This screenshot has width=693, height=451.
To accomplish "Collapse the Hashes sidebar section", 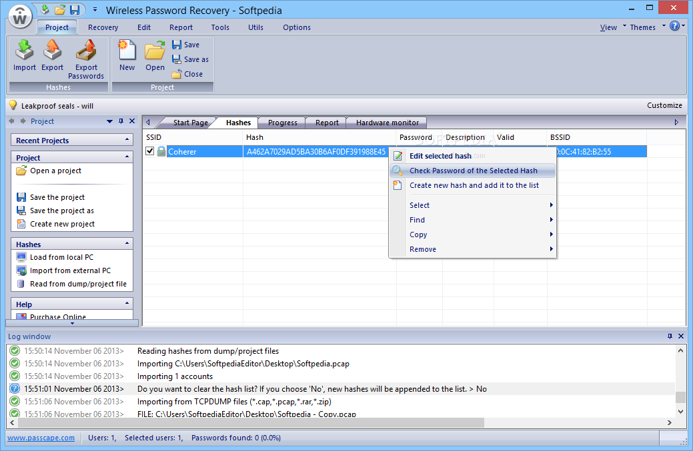I will pyautogui.click(x=127, y=243).
